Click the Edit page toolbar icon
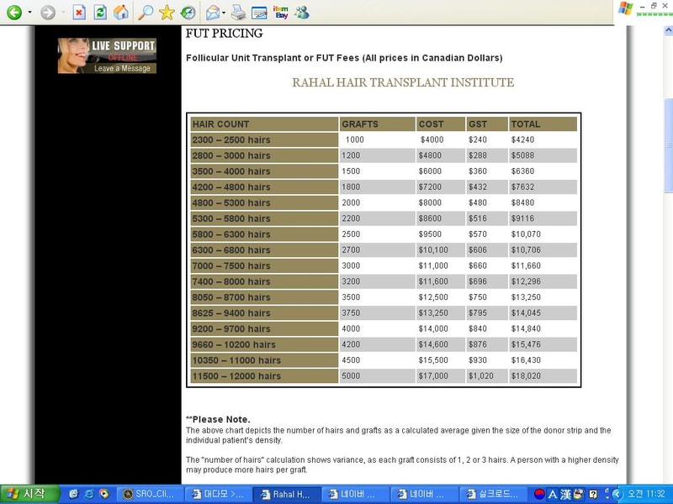 tap(259, 13)
